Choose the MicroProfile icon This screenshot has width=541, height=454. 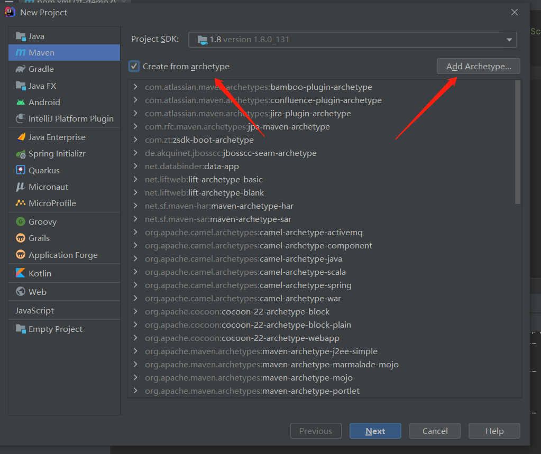(x=21, y=203)
